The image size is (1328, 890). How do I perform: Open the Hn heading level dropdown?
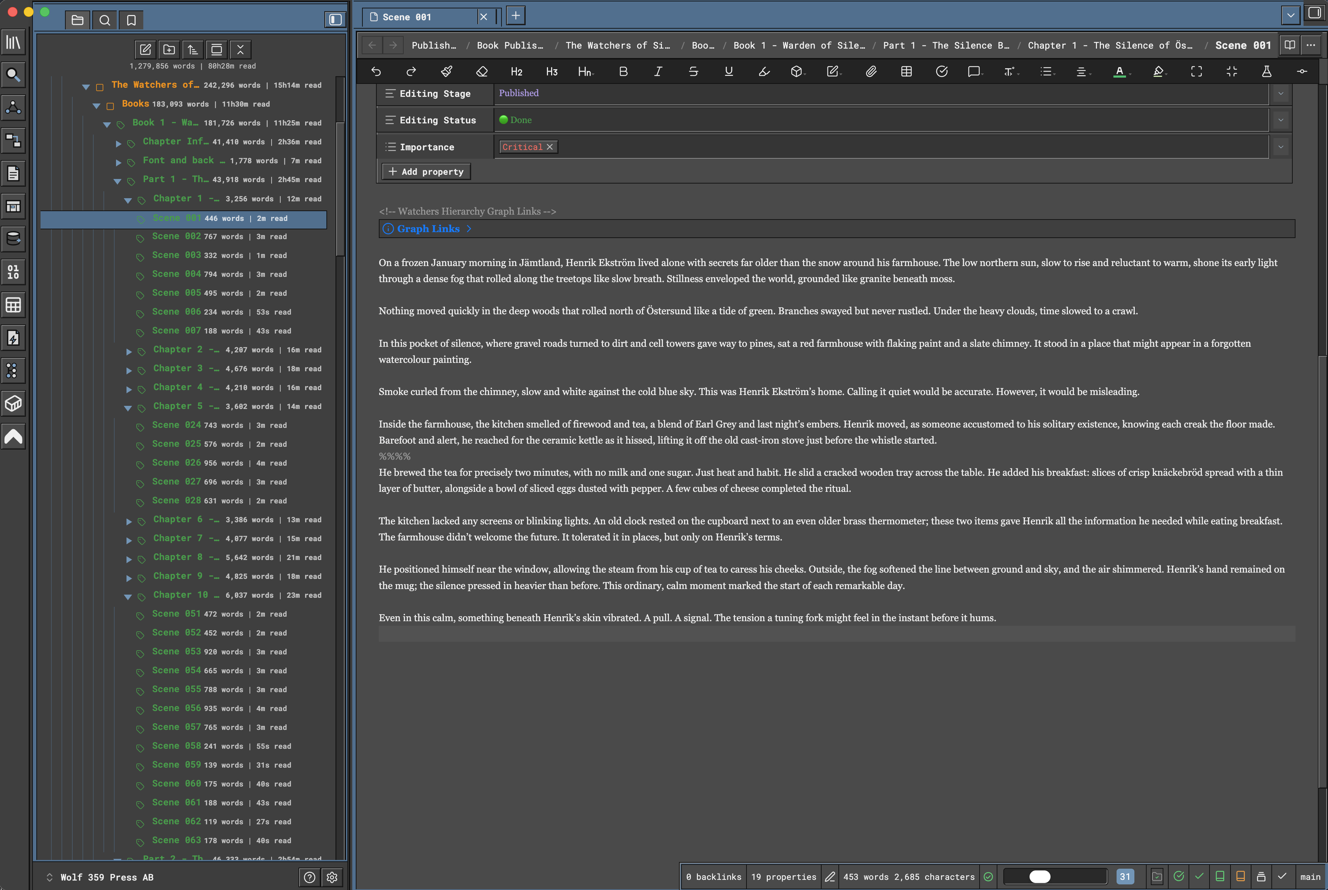click(x=585, y=72)
